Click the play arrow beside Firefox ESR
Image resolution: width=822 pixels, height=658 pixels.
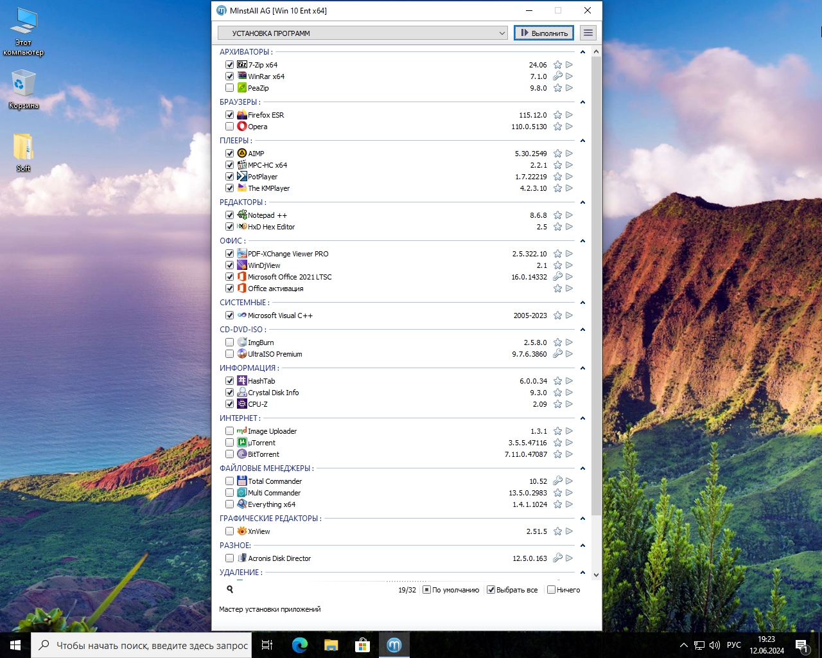tap(569, 115)
